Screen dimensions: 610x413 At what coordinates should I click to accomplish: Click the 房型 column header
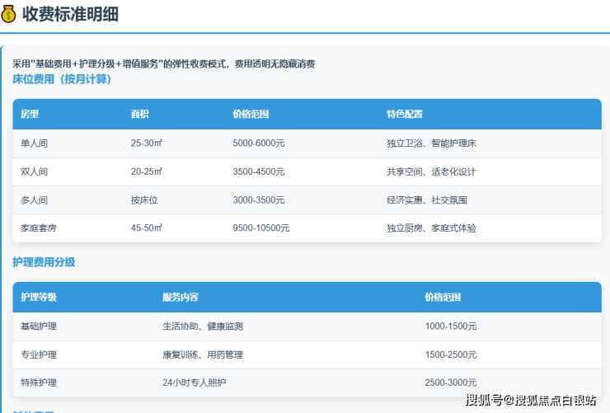[30, 114]
